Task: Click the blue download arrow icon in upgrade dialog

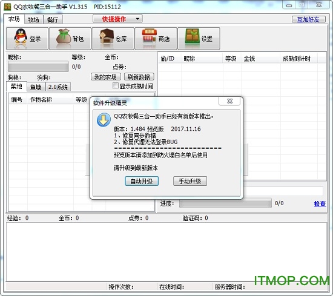Action: (x=104, y=120)
